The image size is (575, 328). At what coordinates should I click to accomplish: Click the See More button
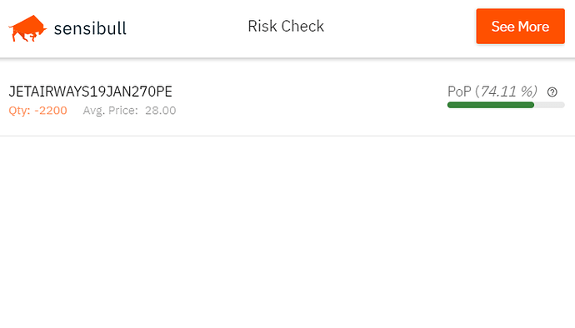pyautogui.click(x=520, y=27)
